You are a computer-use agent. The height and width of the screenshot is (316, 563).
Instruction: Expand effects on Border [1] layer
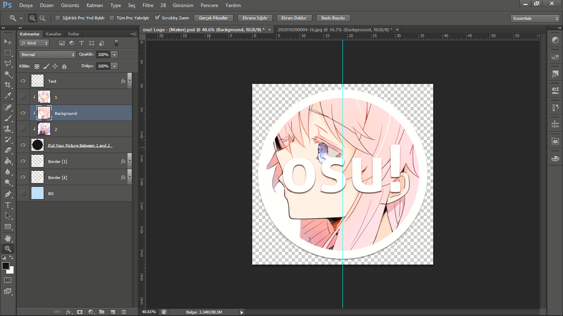(x=129, y=161)
